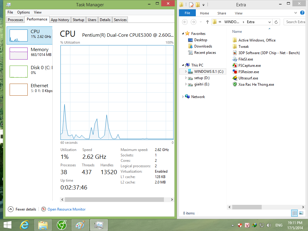
Task: Collapse the This PC tree group
Action: [183, 65]
